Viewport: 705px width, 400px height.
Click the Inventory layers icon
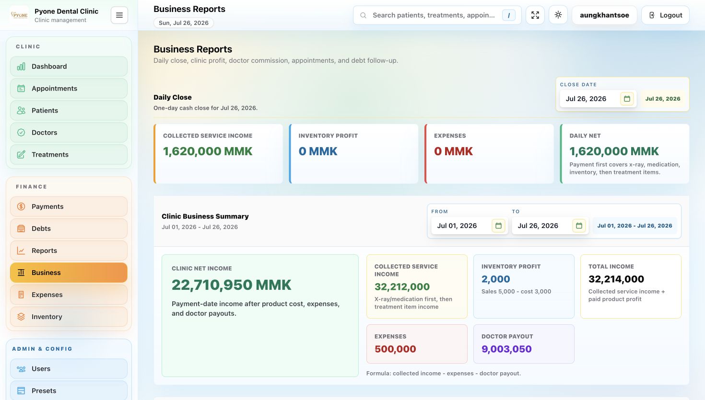[x=21, y=317]
